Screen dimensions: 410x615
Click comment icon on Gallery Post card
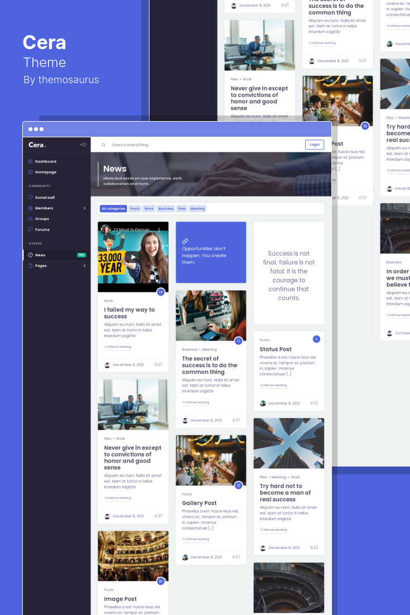point(238,557)
